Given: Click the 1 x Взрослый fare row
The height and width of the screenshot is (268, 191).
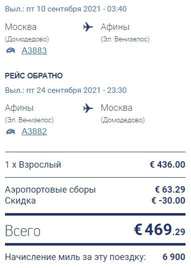Looking at the screenshot, I should click(x=95, y=165).
